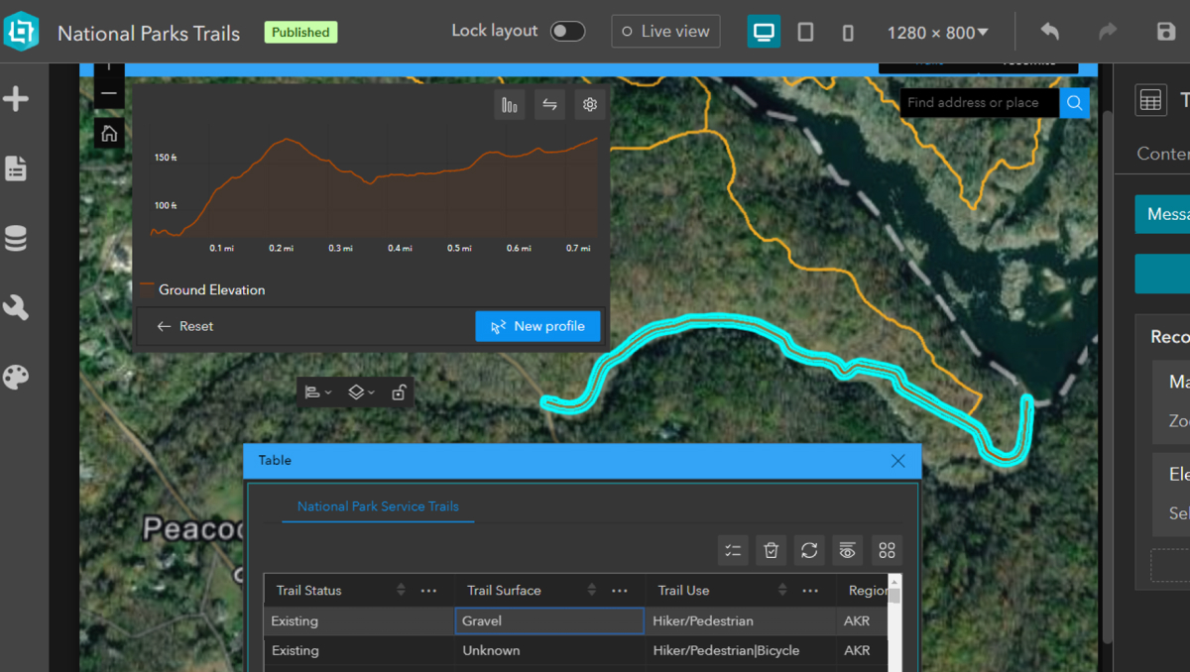Refresh the National Park Service Trails table
Image resolution: width=1190 pixels, height=672 pixels.
pos(809,550)
